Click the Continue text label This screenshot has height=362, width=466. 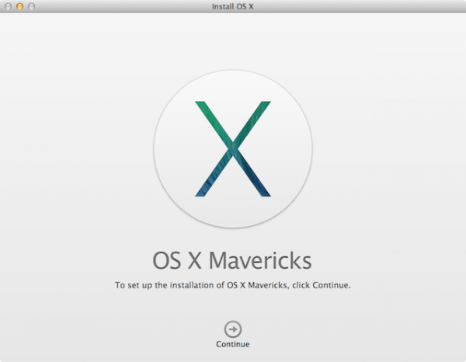233,344
